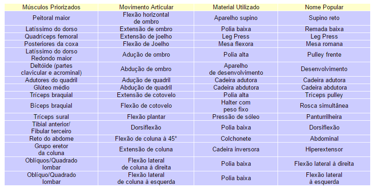Click the "Panturrilheira" cell
The width and height of the screenshot is (373, 189).
[x=324, y=117]
